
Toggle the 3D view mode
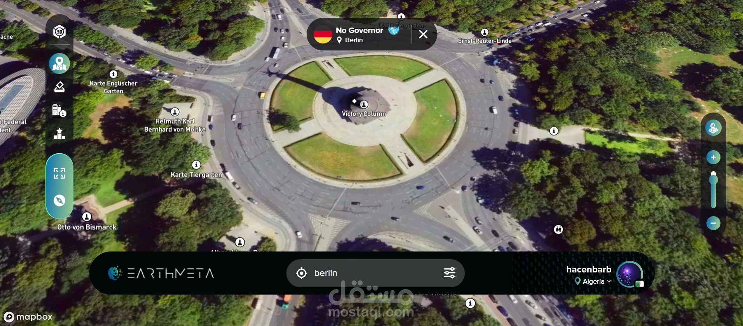[x=59, y=31]
